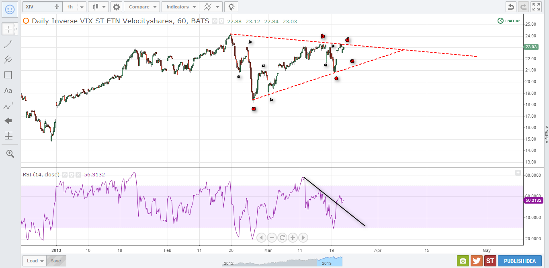This screenshot has width=549, height=268.
Task: Click the red 'a' wave label at the February low
Action: pyautogui.click(x=254, y=108)
